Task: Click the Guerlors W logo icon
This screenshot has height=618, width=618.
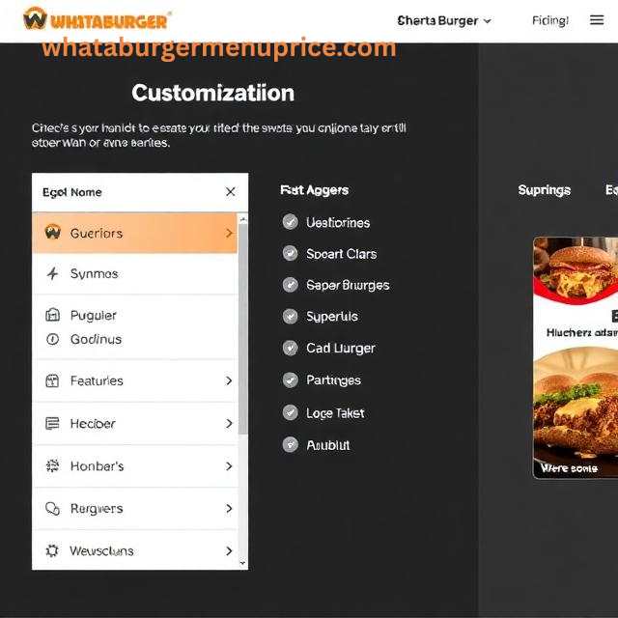Action: pyautogui.click(x=53, y=232)
